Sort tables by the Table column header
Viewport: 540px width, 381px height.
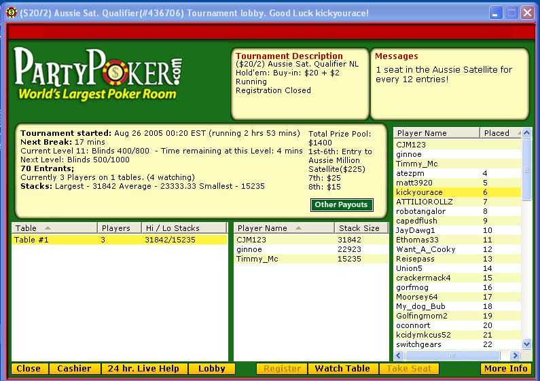[54, 228]
